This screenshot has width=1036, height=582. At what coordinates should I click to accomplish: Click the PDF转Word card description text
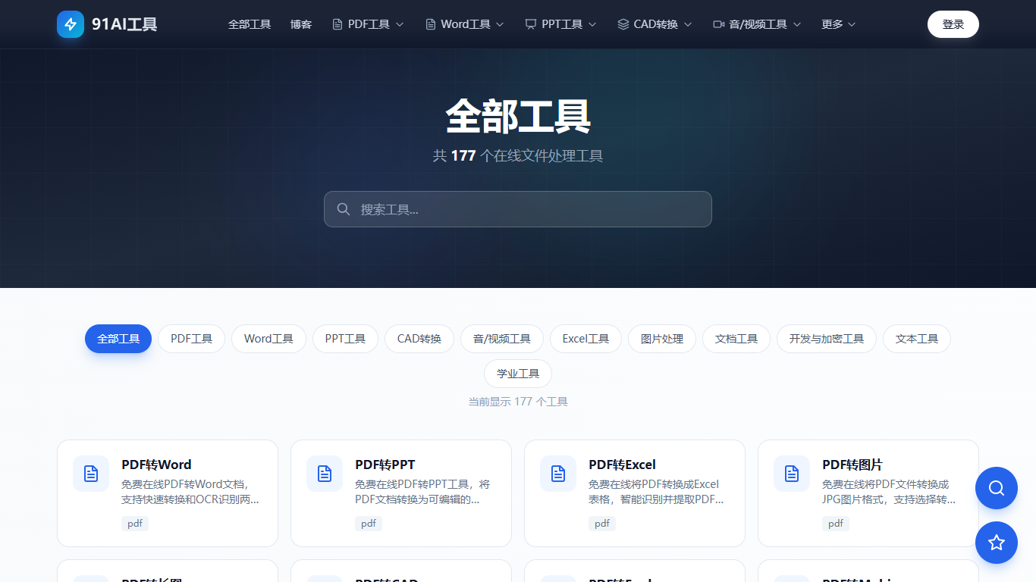coord(190,492)
